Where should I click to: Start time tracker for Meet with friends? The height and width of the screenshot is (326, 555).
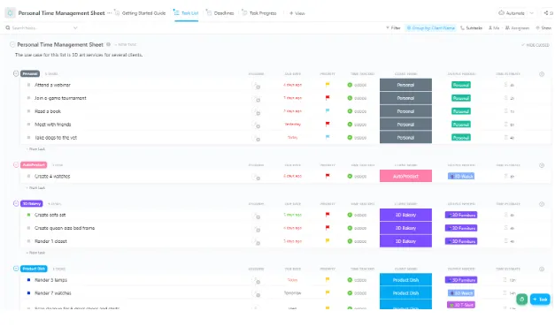click(x=350, y=125)
